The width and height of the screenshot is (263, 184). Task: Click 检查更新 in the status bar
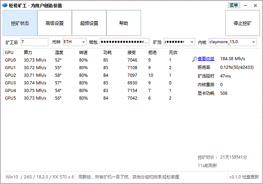[x=250, y=177]
